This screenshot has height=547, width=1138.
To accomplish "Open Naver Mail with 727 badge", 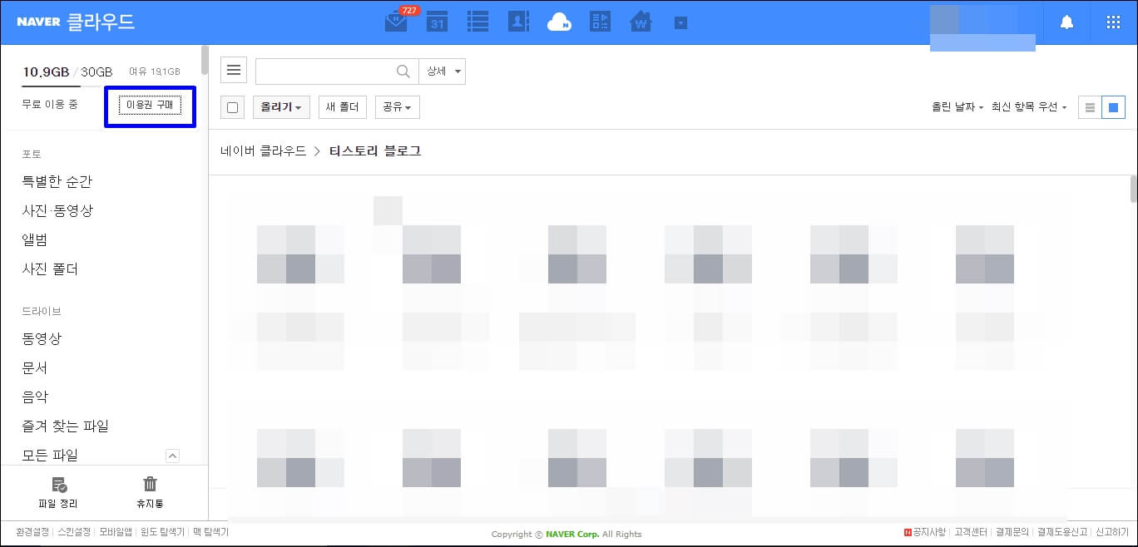I will click(x=396, y=22).
